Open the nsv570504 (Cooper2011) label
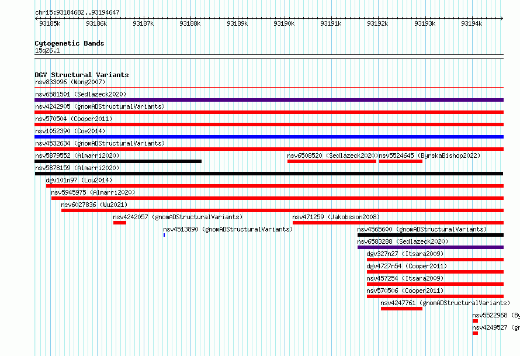Viewport: 520px width, 356px height. (x=74, y=119)
